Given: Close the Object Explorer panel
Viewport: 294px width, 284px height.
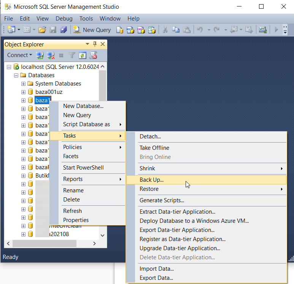Looking at the screenshot, I should pyautogui.click(x=103, y=44).
